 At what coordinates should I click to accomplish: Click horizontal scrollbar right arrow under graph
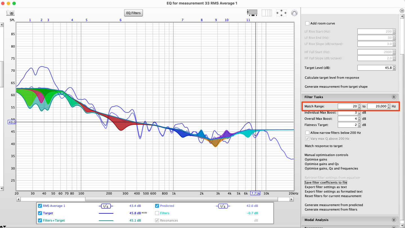tap(292, 199)
